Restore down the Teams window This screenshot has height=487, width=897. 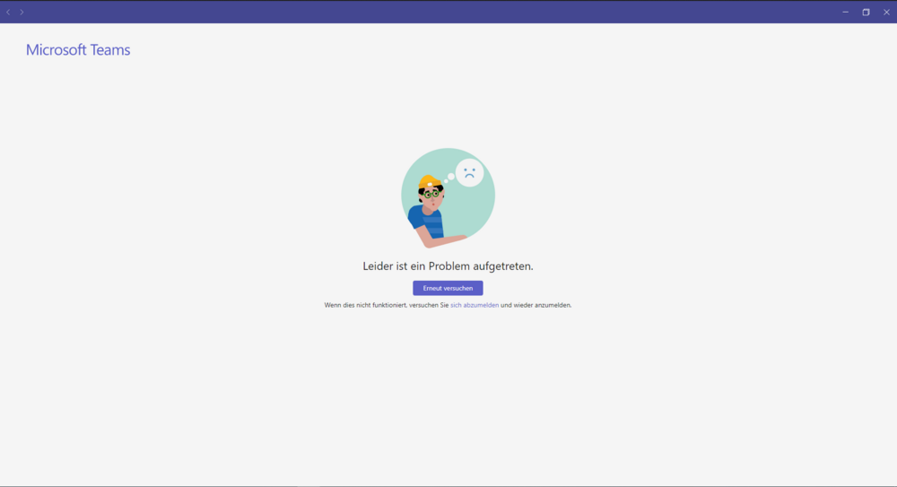point(866,12)
